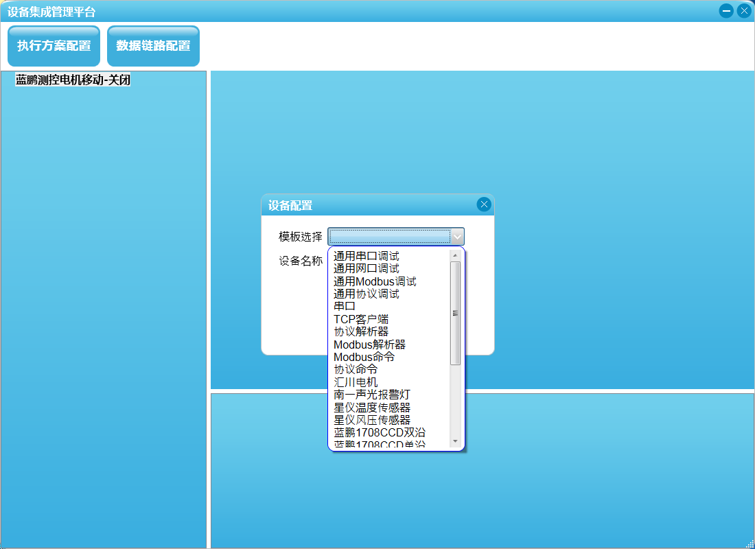
Task: Click dropdown list scroll-down arrow
Action: (x=455, y=441)
